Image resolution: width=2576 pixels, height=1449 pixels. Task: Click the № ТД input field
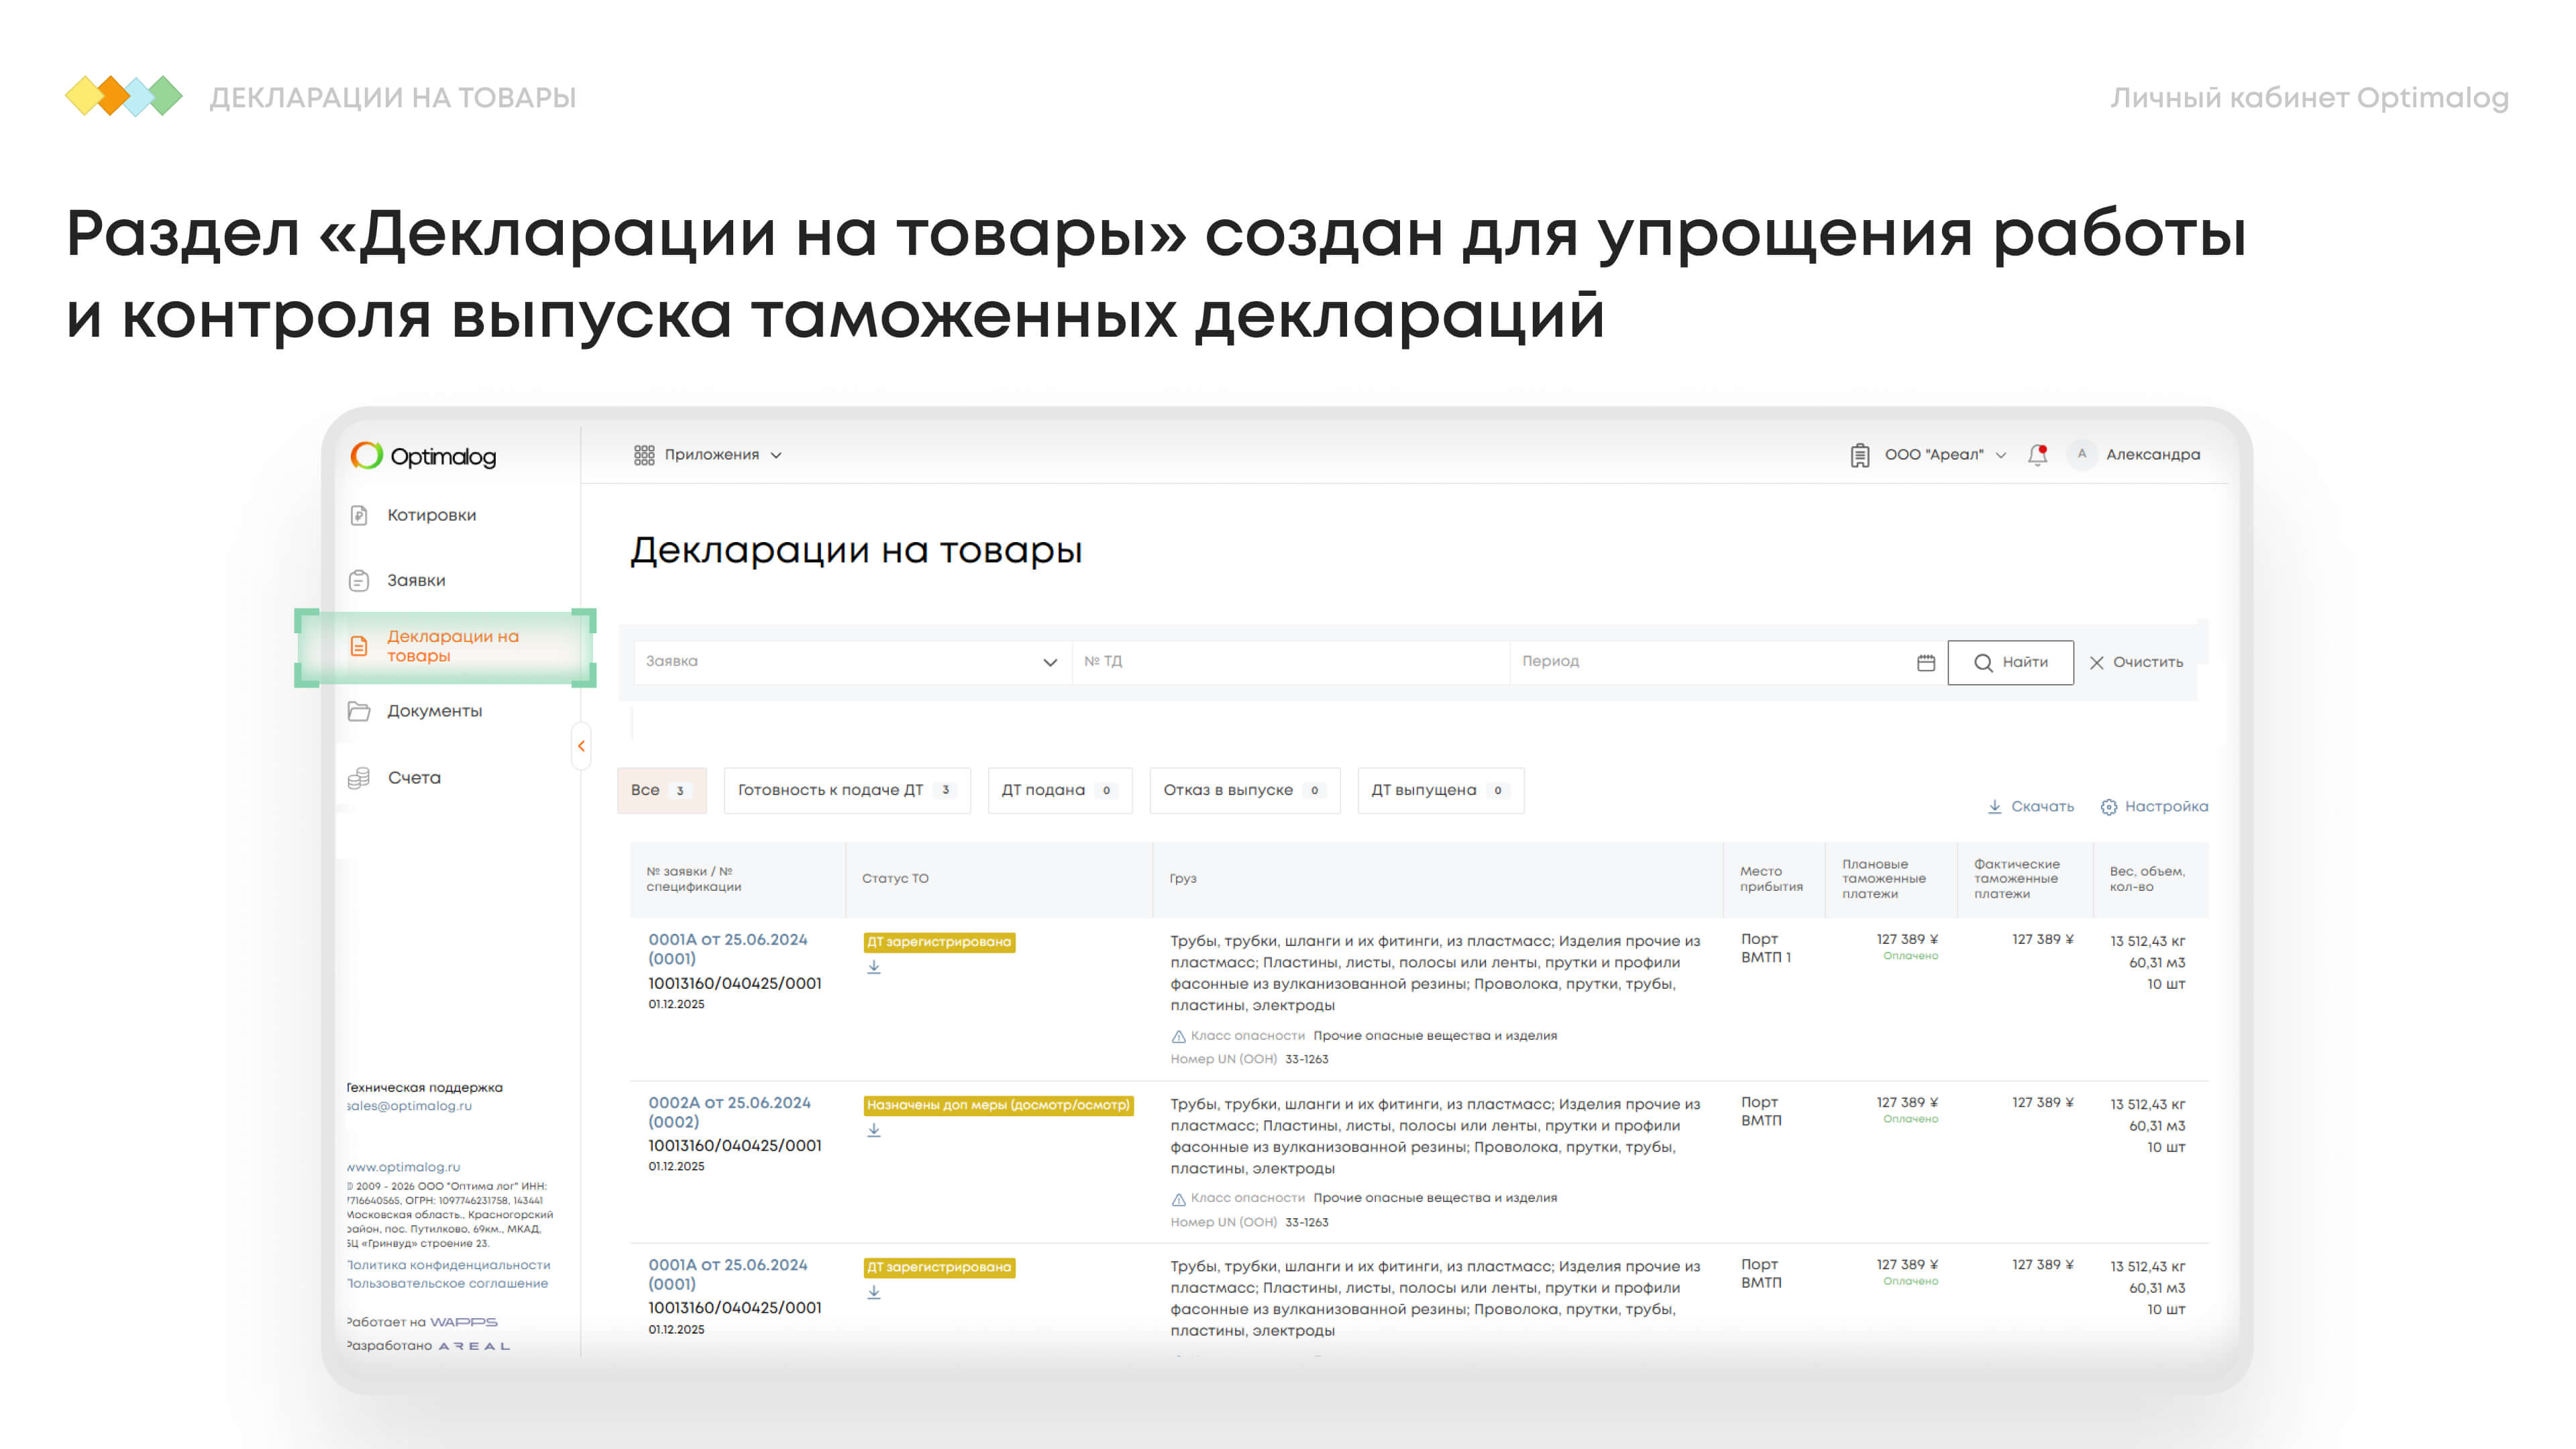click(x=1288, y=661)
